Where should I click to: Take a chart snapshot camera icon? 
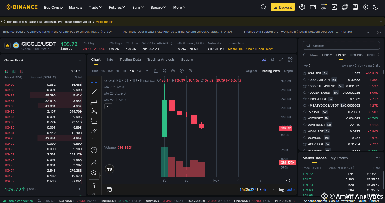pyautogui.click(x=173, y=71)
